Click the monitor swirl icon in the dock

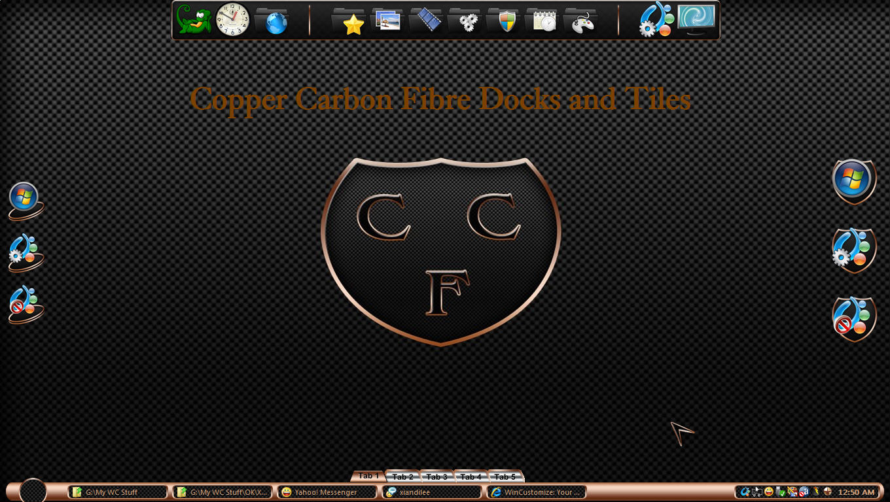[x=696, y=20]
